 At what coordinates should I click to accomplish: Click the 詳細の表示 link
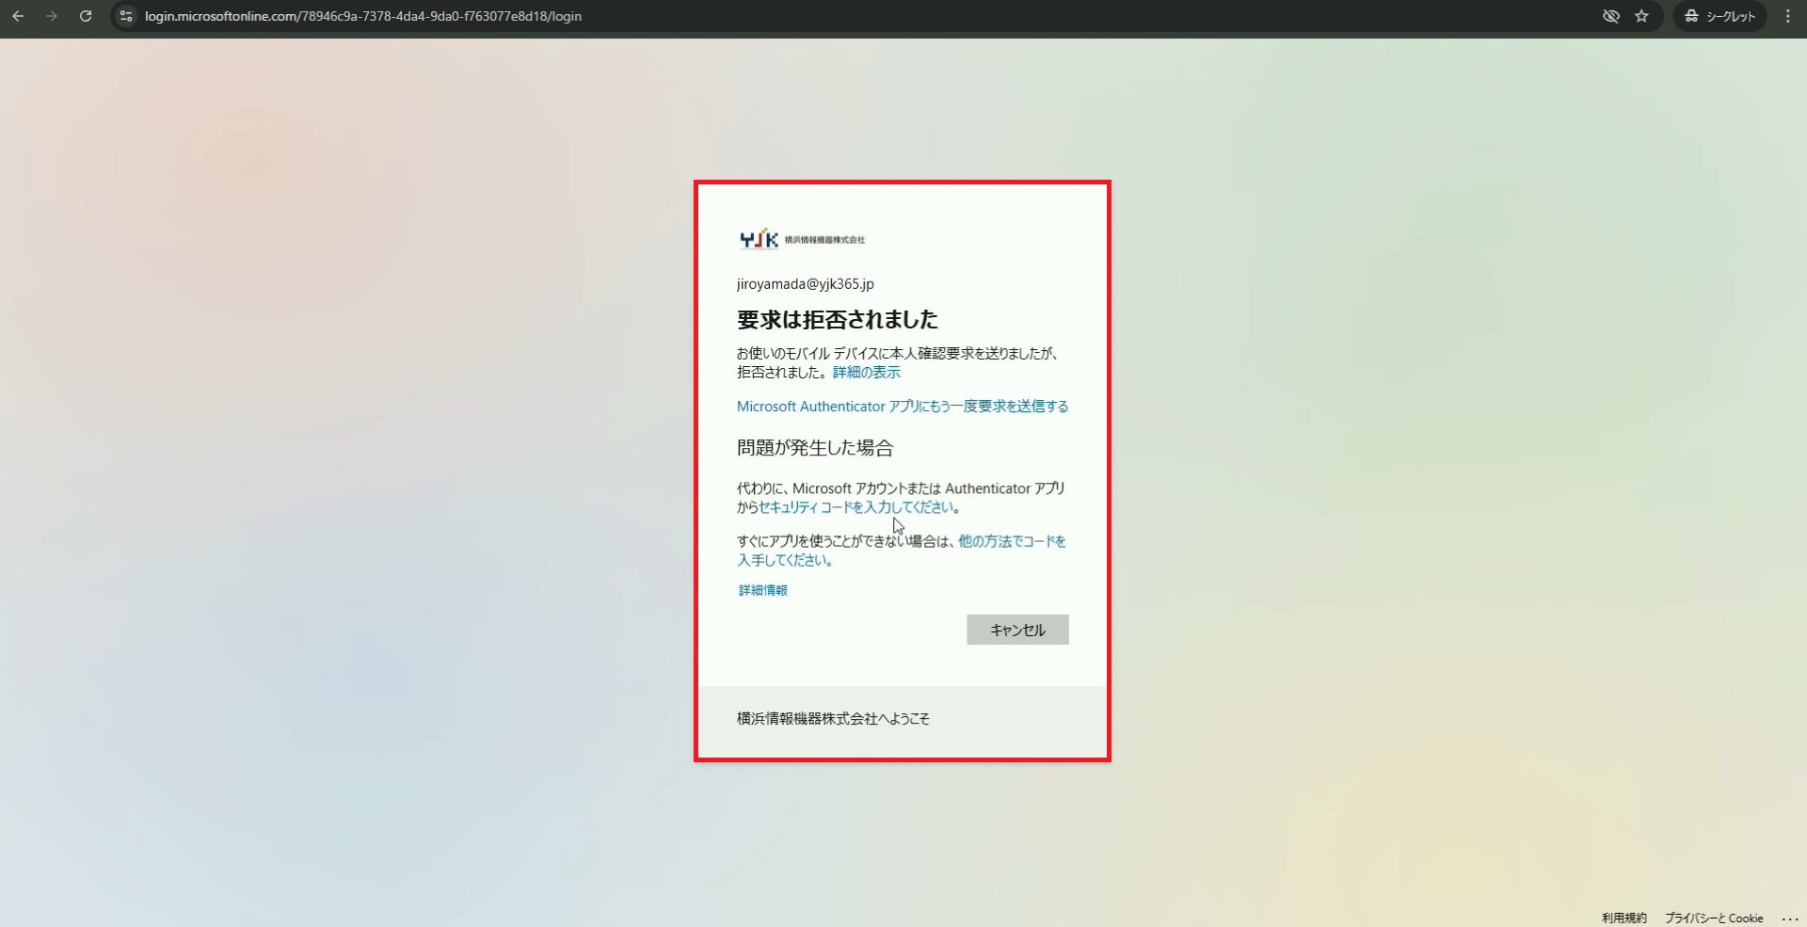tap(866, 373)
